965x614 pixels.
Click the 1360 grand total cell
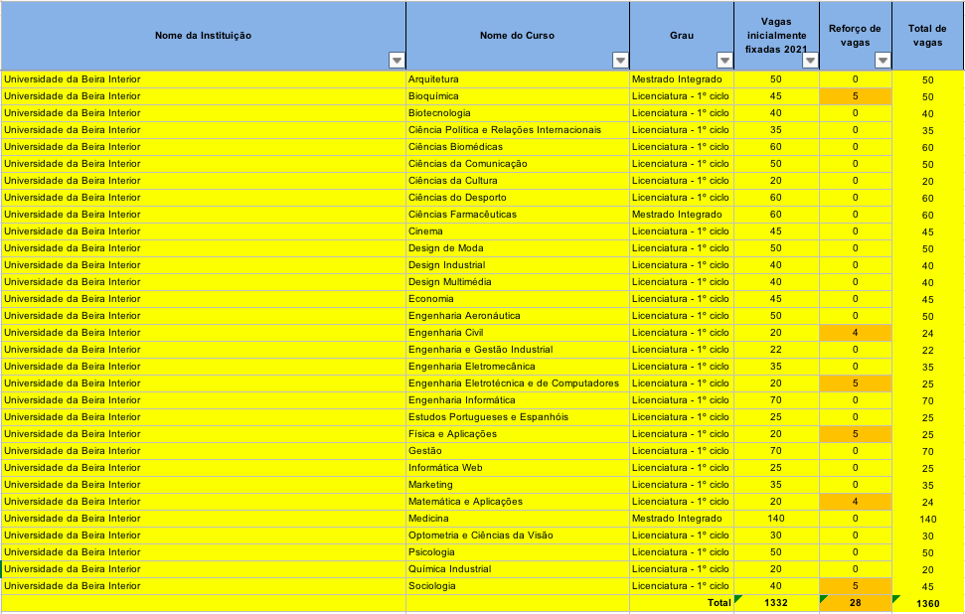tap(927, 603)
